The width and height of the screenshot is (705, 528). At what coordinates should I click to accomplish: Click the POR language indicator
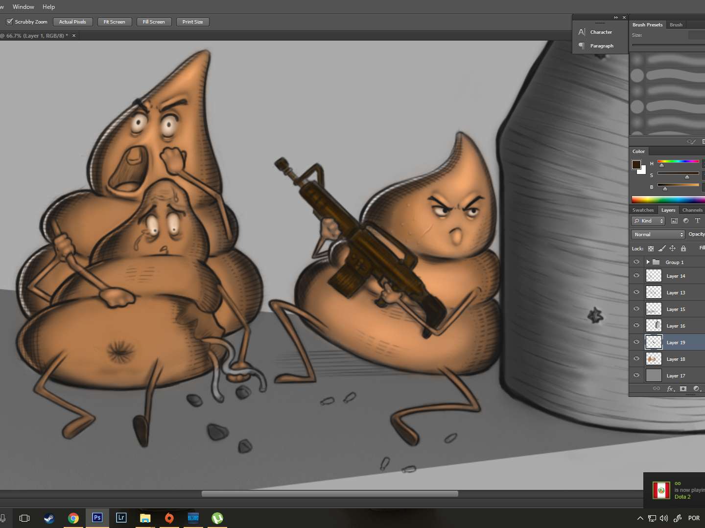(x=694, y=518)
